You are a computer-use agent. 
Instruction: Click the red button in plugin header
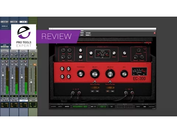click(x=155, y=33)
